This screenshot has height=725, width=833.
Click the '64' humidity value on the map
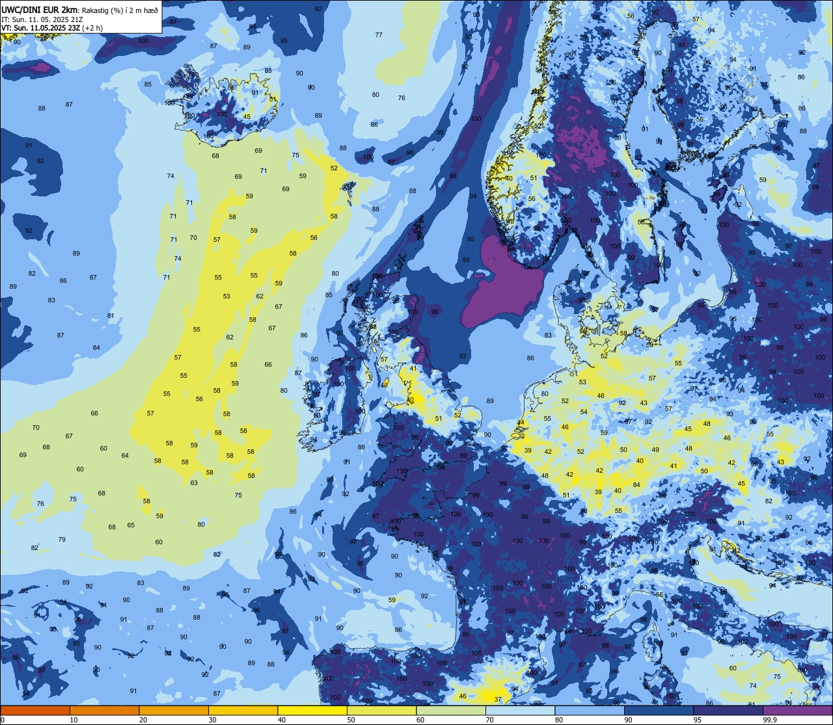pyautogui.click(x=125, y=455)
